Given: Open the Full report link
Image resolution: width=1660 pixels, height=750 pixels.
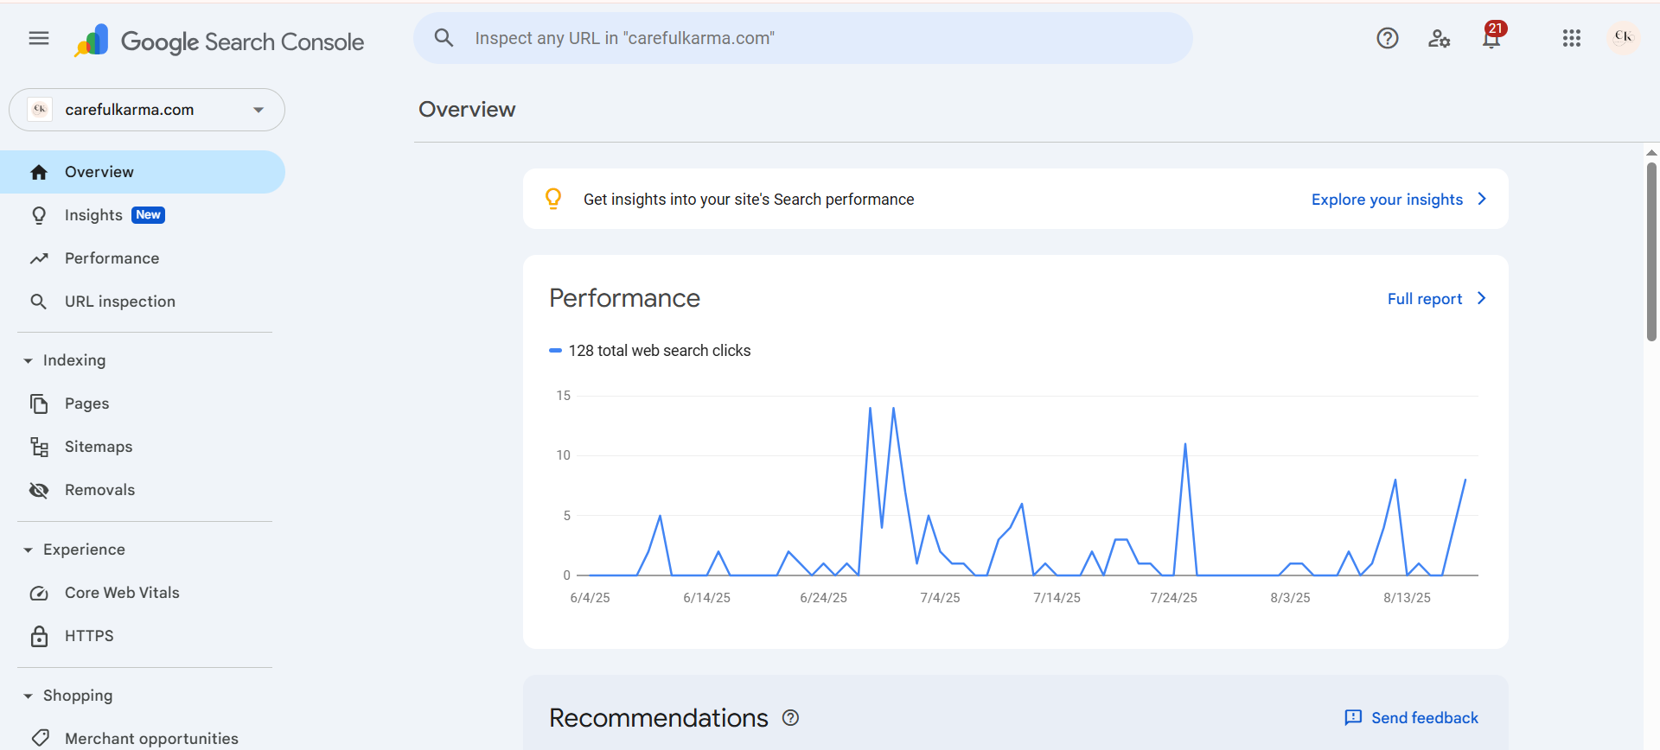Looking at the screenshot, I should (1435, 299).
